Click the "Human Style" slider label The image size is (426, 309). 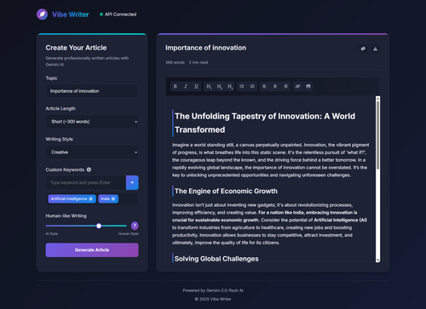coord(129,234)
